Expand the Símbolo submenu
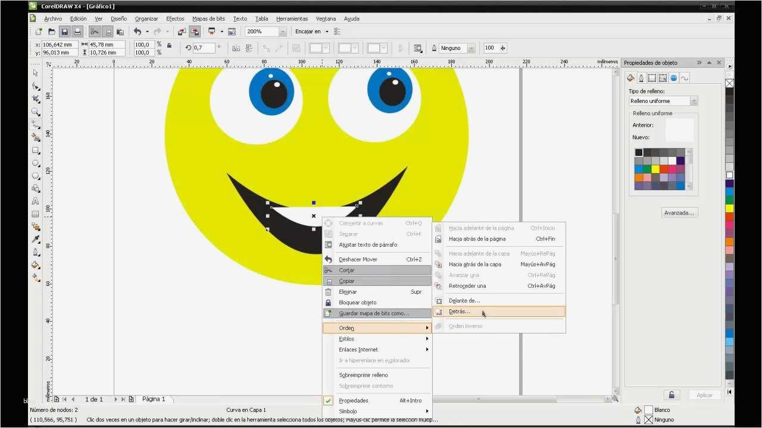The image size is (762, 428). tap(377, 411)
